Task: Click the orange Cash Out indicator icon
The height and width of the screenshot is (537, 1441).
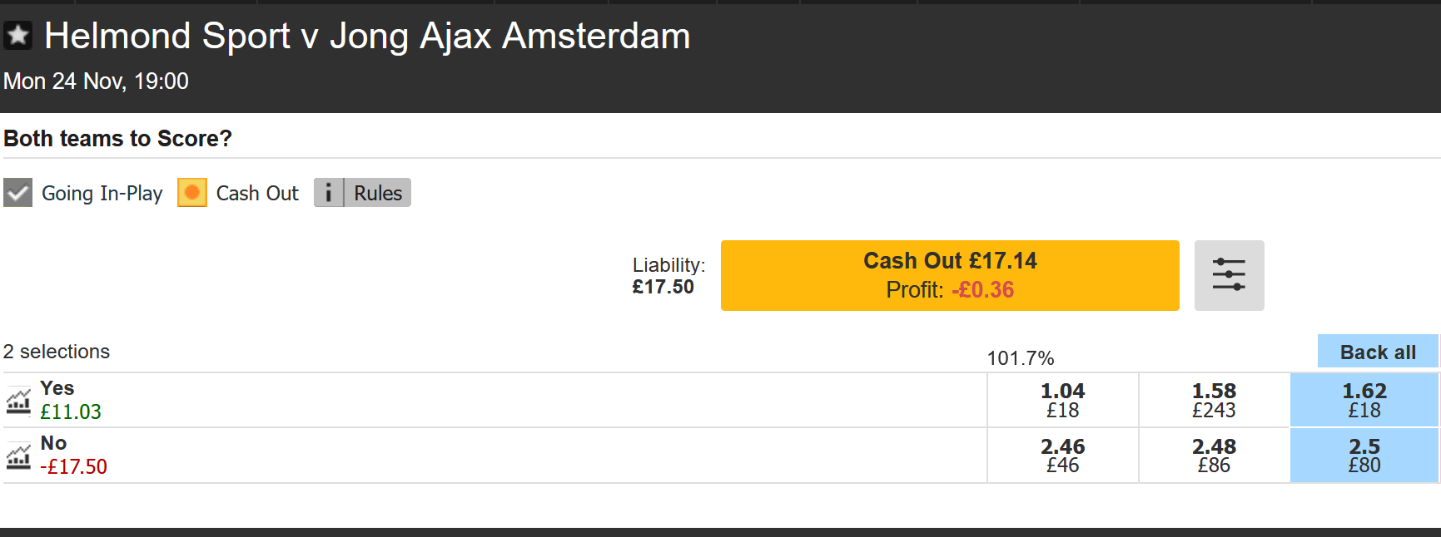Action: [x=192, y=193]
